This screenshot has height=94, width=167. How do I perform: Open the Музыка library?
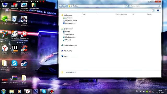[67, 40]
